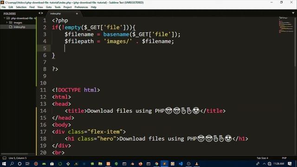Click the closing ?> tag on line 8
This screenshot has height=167, width=297.
click(x=55, y=69)
